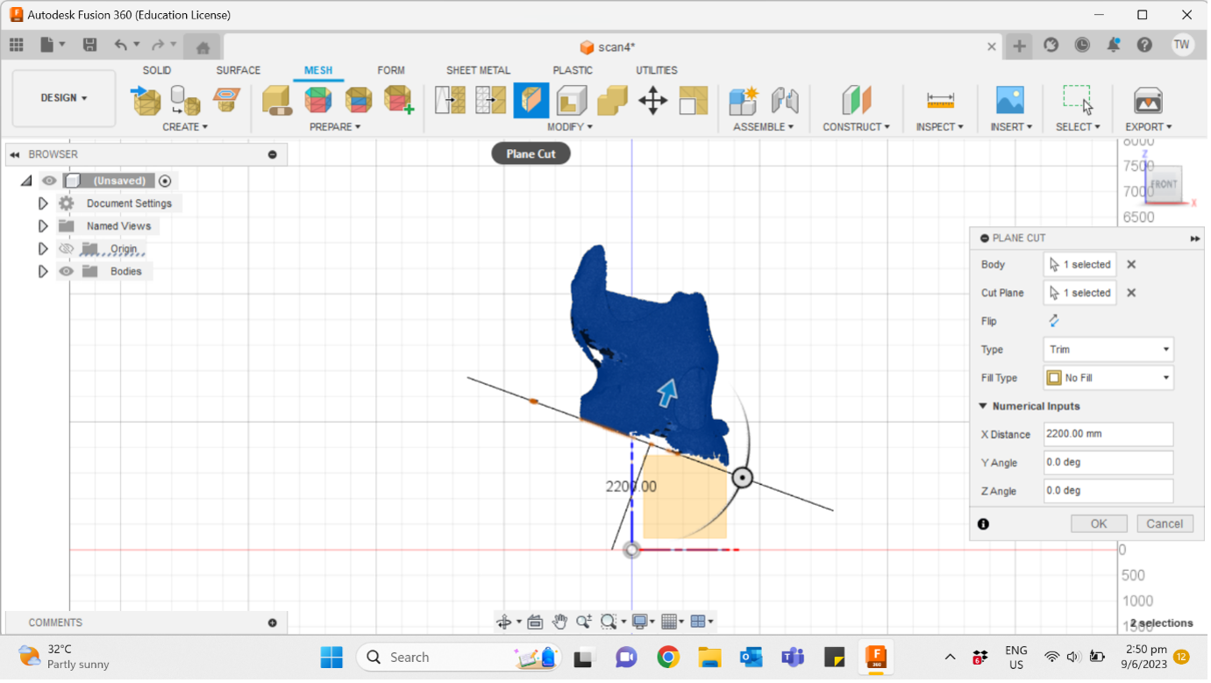Switch to the SOLID tab
Screen dimensions: 1211x683
(x=157, y=70)
